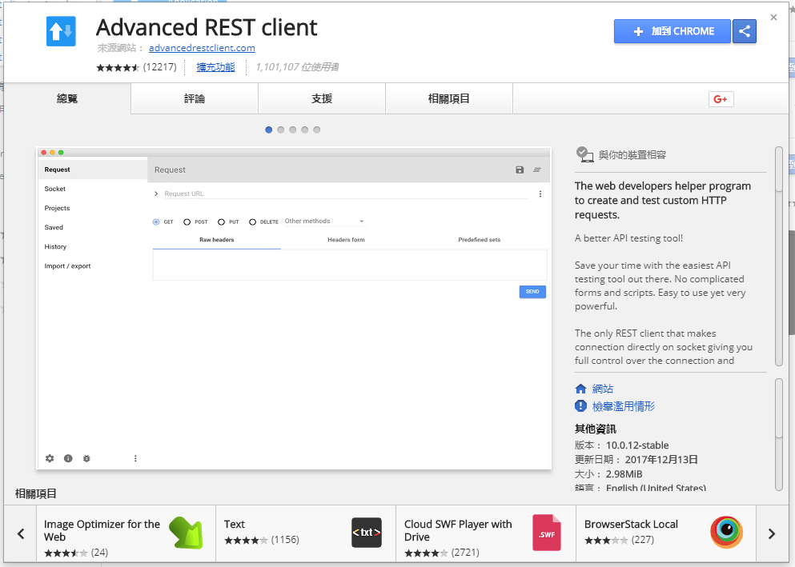Image resolution: width=795 pixels, height=567 pixels.
Task: Open three-dot menu at sidebar bottom
Action: tap(135, 458)
